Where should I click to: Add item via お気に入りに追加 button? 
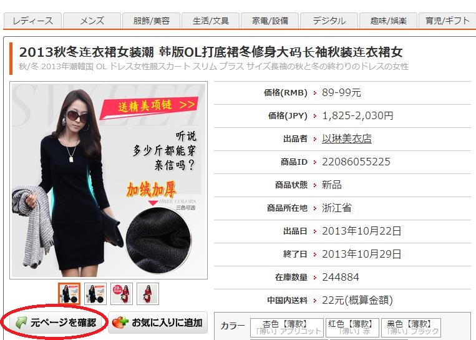click(158, 323)
